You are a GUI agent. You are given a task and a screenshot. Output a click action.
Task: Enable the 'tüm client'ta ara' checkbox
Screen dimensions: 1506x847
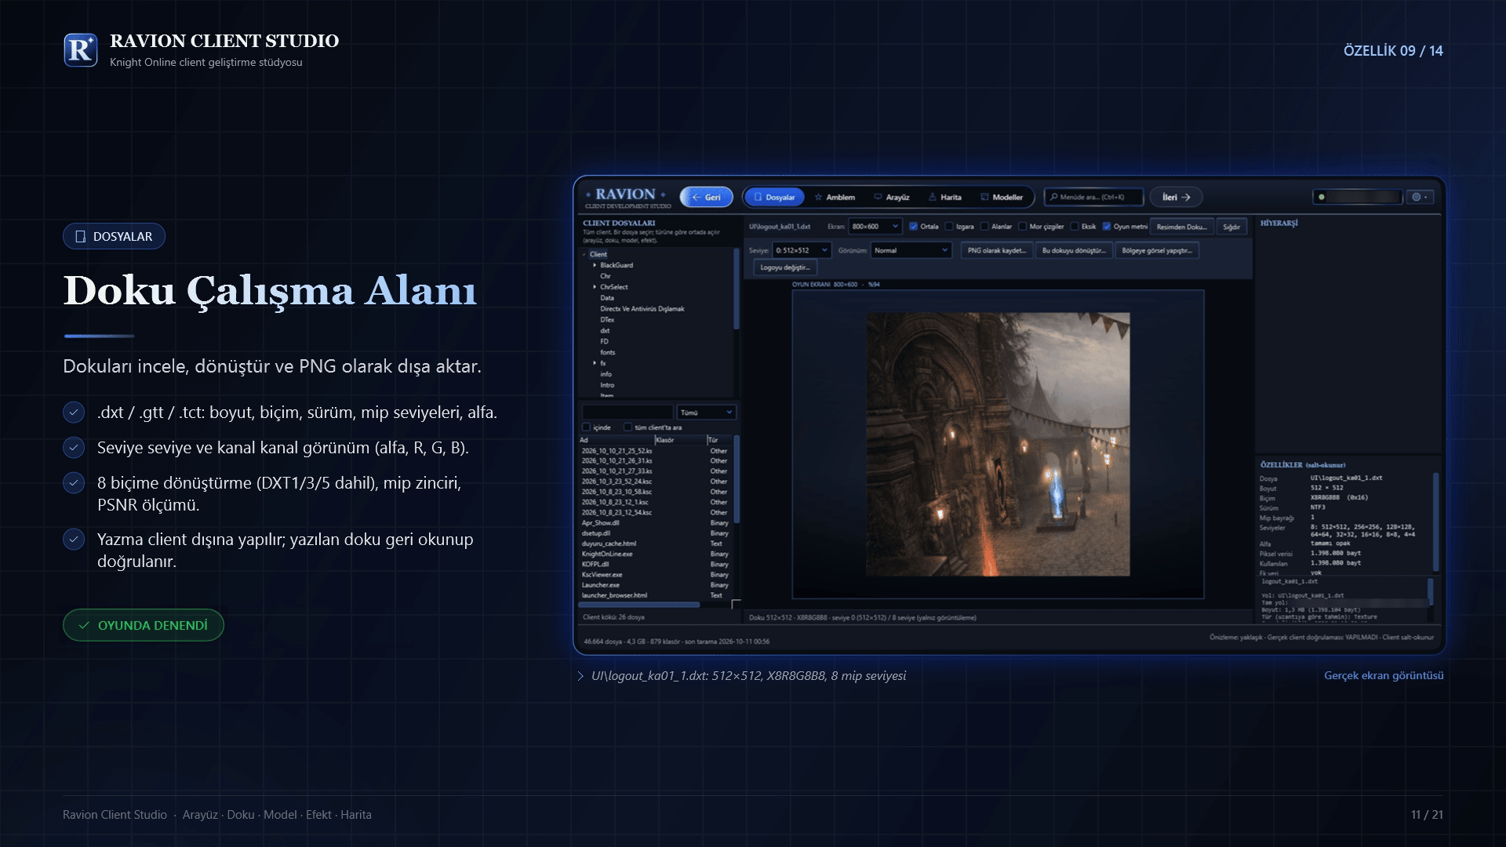pyautogui.click(x=627, y=427)
